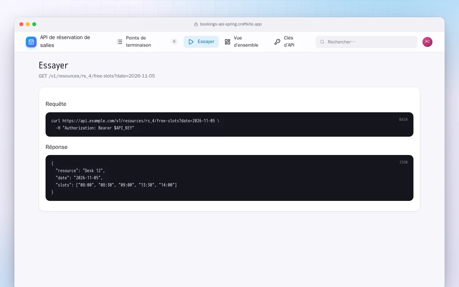Select the Essayer tab
This screenshot has height=287, width=459.
click(x=201, y=42)
